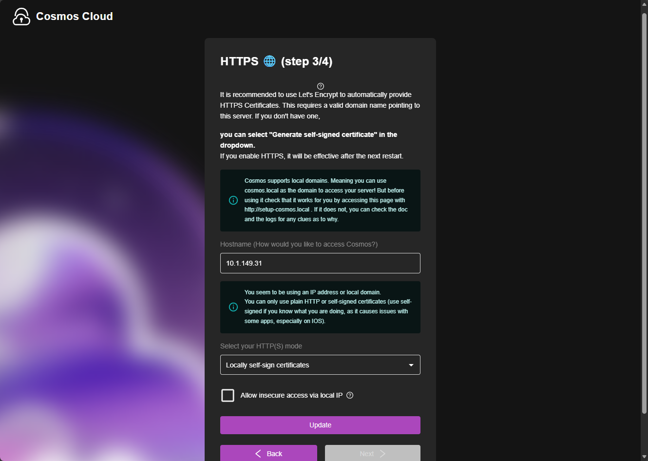648x461 pixels.
Task: Click the Cosmos Cloud logo icon
Action: (x=21, y=17)
